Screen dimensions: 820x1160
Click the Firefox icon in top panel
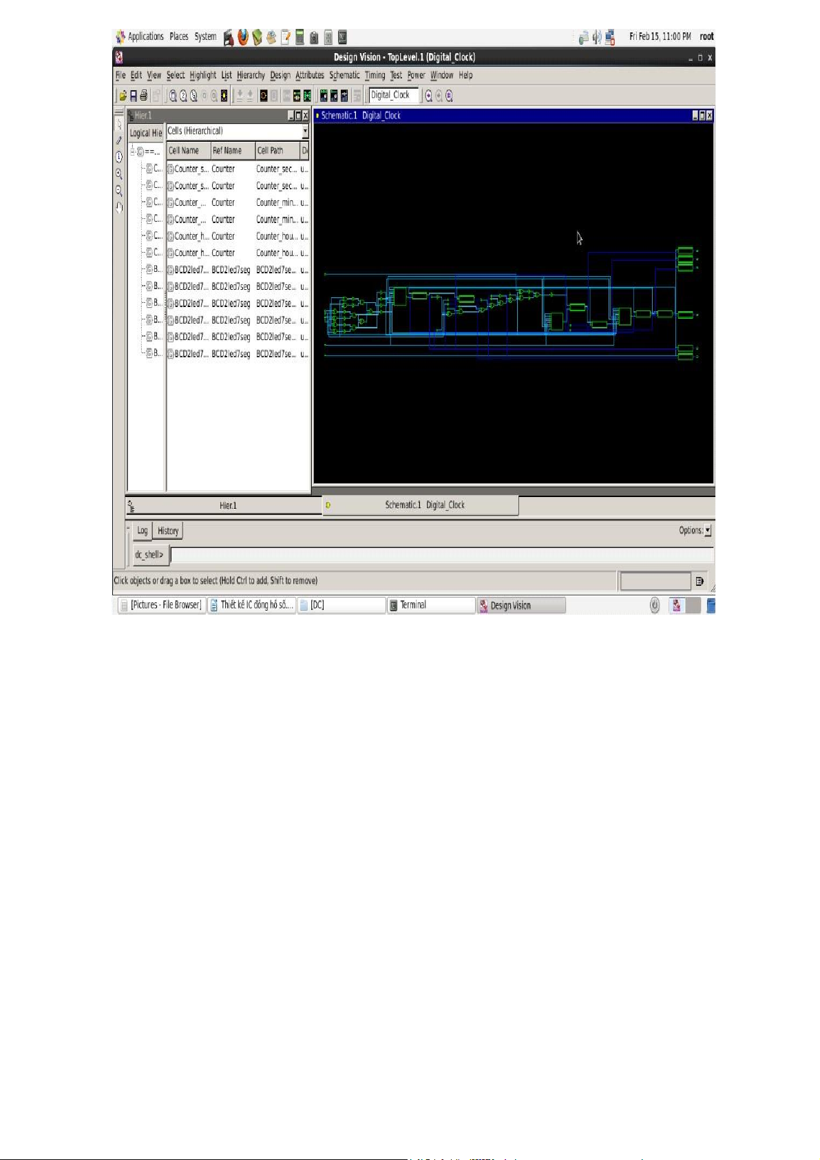click(243, 37)
